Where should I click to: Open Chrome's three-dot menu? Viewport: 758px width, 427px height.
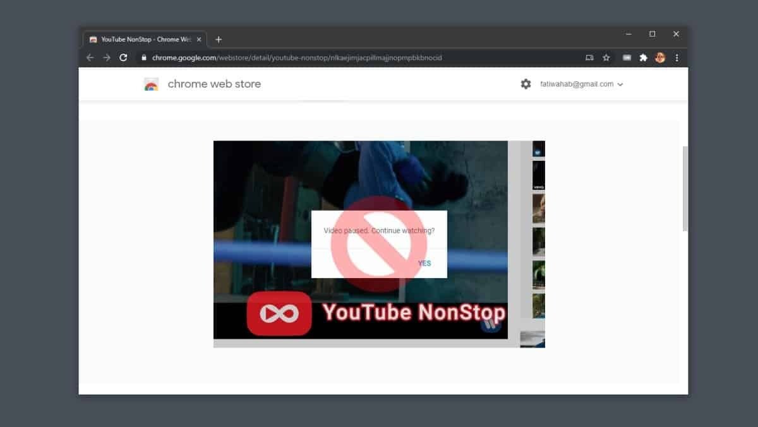point(677,57)
